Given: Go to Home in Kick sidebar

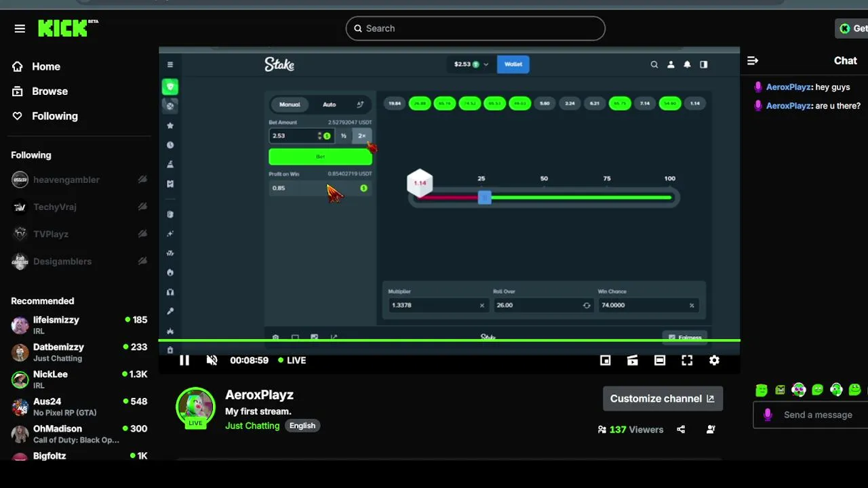Looking at the screenshot, I should click(36, 66).
